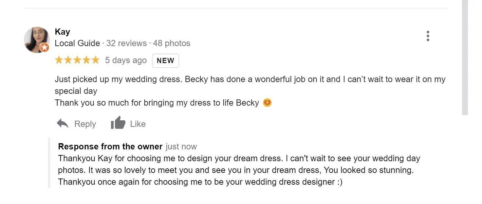This screenshot has width=482, height=204.
Task: Click the smiling emoji in the review
Action: click(x=267, y=103)
